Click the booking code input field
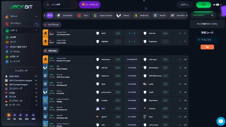 tap(207, 40)
